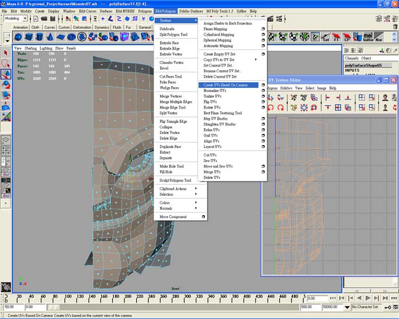The image size is (399, 319).
Task: Click go to end of playback range
Action: coord(394,298)
